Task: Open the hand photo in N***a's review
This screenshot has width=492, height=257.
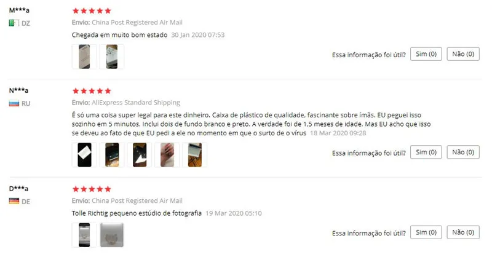Action: [x=167, y=155]
